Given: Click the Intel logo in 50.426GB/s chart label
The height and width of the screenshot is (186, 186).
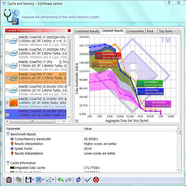Looking at the screenshot, I should pos(95,64).
